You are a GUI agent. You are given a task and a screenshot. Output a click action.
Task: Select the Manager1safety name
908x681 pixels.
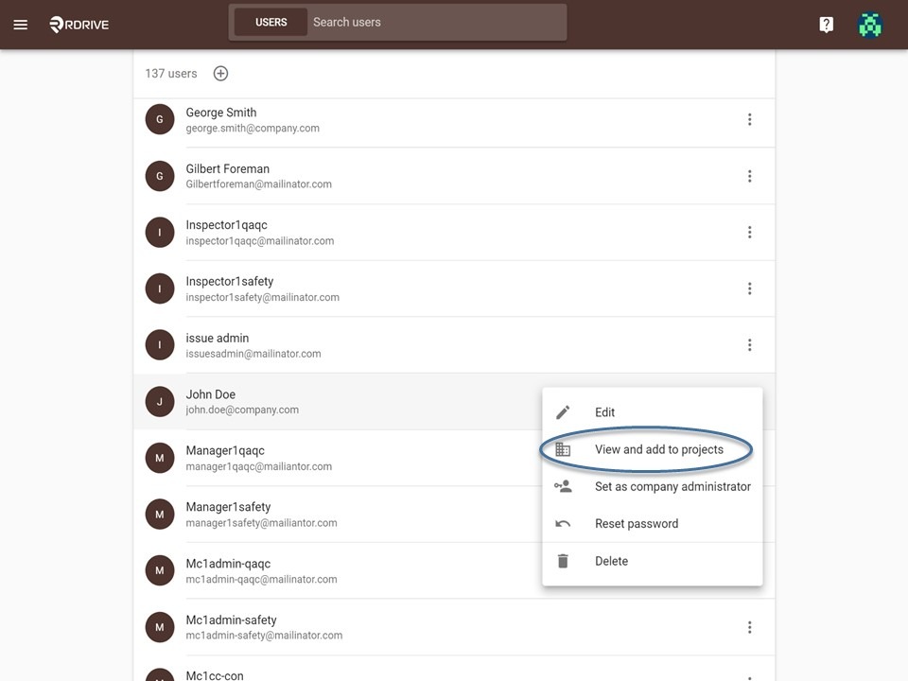tap(228, 507)
